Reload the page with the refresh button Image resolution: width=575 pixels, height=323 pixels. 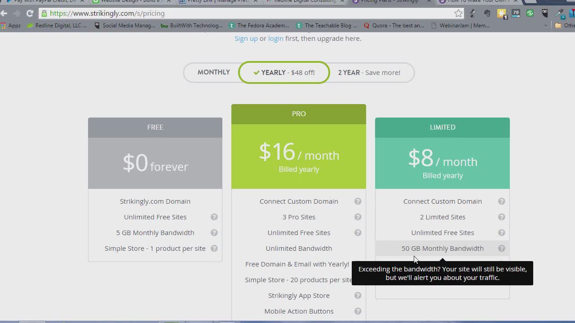point(30,13)
